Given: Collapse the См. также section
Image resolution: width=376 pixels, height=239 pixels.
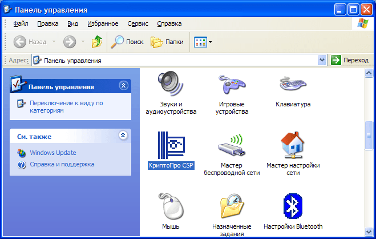Looking at the screenshot, I should pyautogui.click(x=123, y=136).
